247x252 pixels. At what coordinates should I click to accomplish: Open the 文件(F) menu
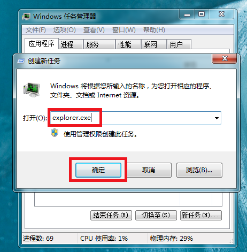click(35, 30)
